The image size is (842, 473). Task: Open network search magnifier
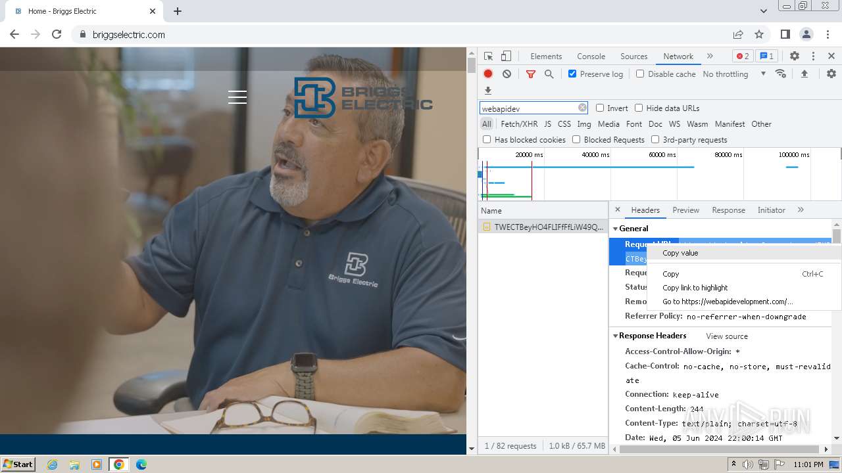click(x=549, y=74)
